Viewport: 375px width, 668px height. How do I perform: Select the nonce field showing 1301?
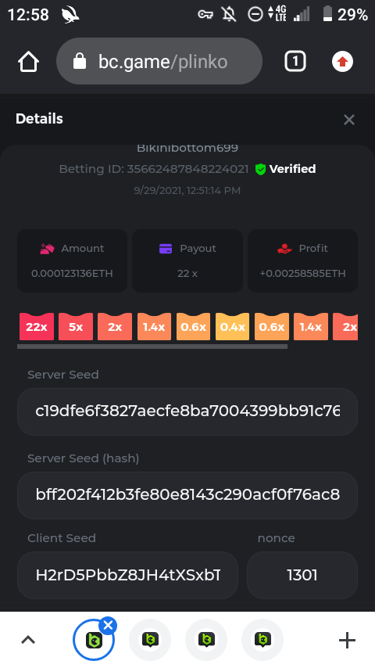coord(302,575)
